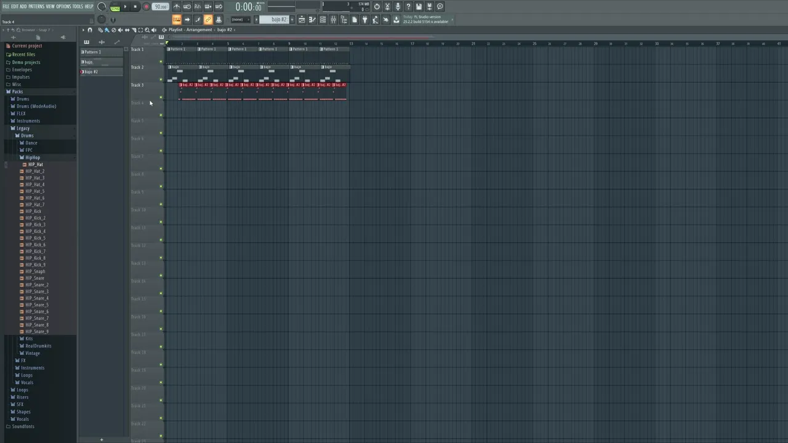Expand Drums (ModeAudio) folder
Image resolution: width=788 pixels, height=443 pixels.
coord(36,106)
